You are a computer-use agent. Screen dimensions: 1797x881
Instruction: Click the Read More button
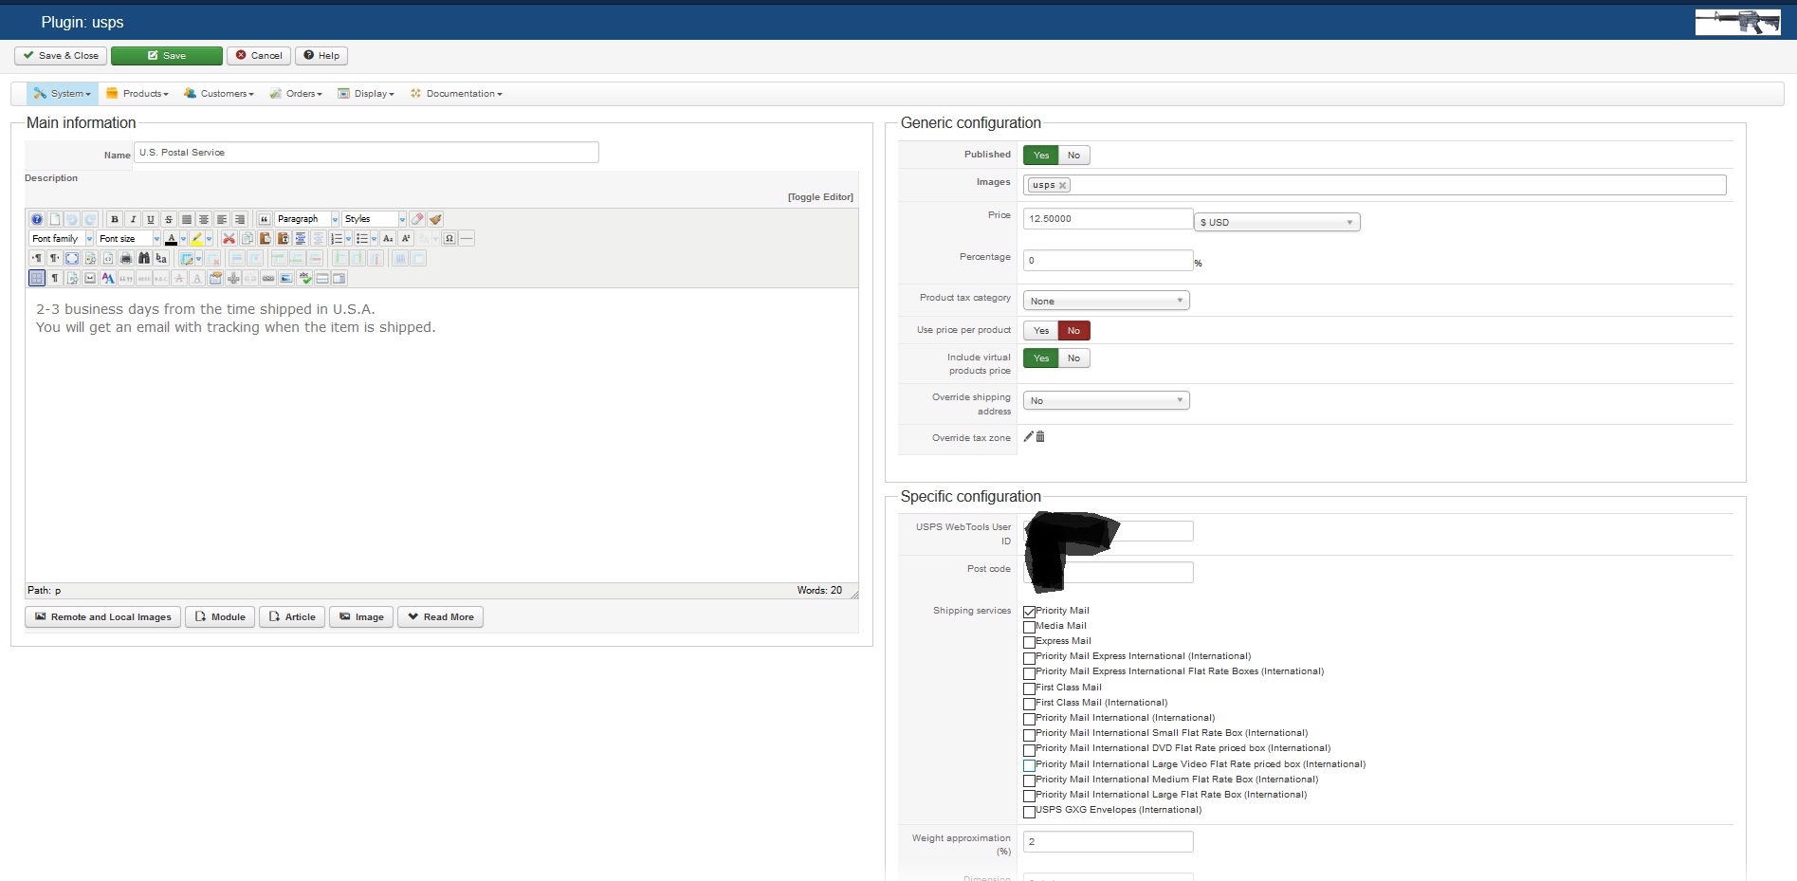[441, 617]
